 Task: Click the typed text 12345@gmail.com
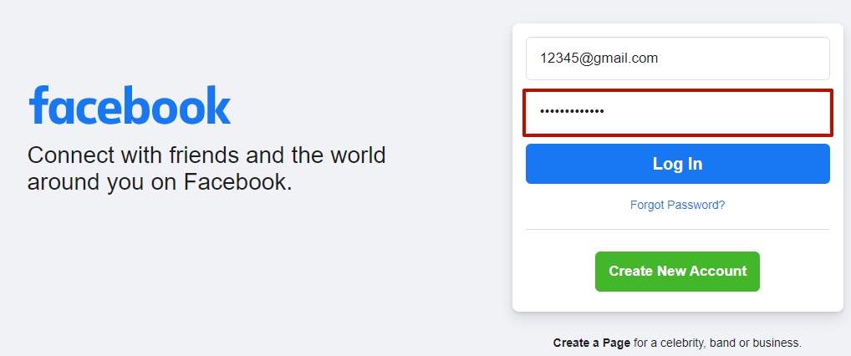[x=598, y=58]
